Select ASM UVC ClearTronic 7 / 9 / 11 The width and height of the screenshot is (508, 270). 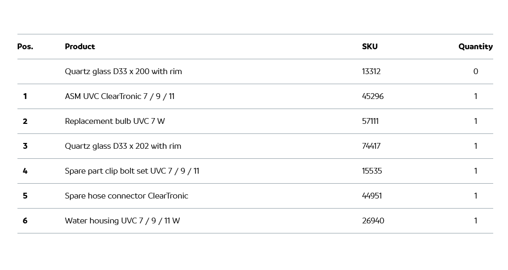(x=119, y=96)
